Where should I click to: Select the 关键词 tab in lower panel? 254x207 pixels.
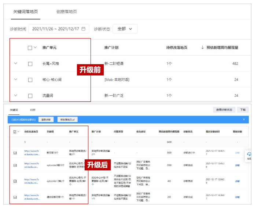pos(14,110)
